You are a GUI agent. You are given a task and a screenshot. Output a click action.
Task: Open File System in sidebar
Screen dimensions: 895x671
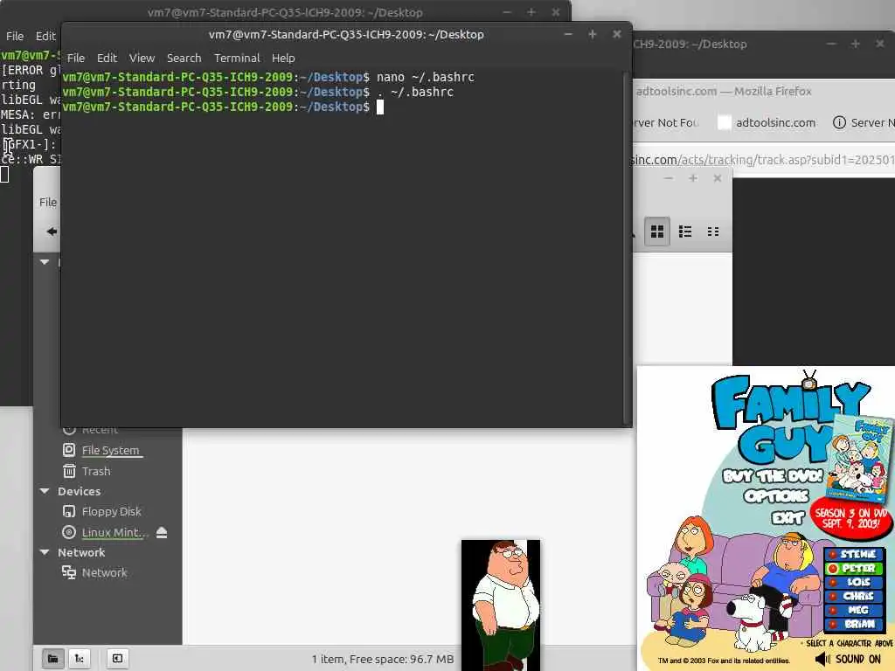pos(110,450)
